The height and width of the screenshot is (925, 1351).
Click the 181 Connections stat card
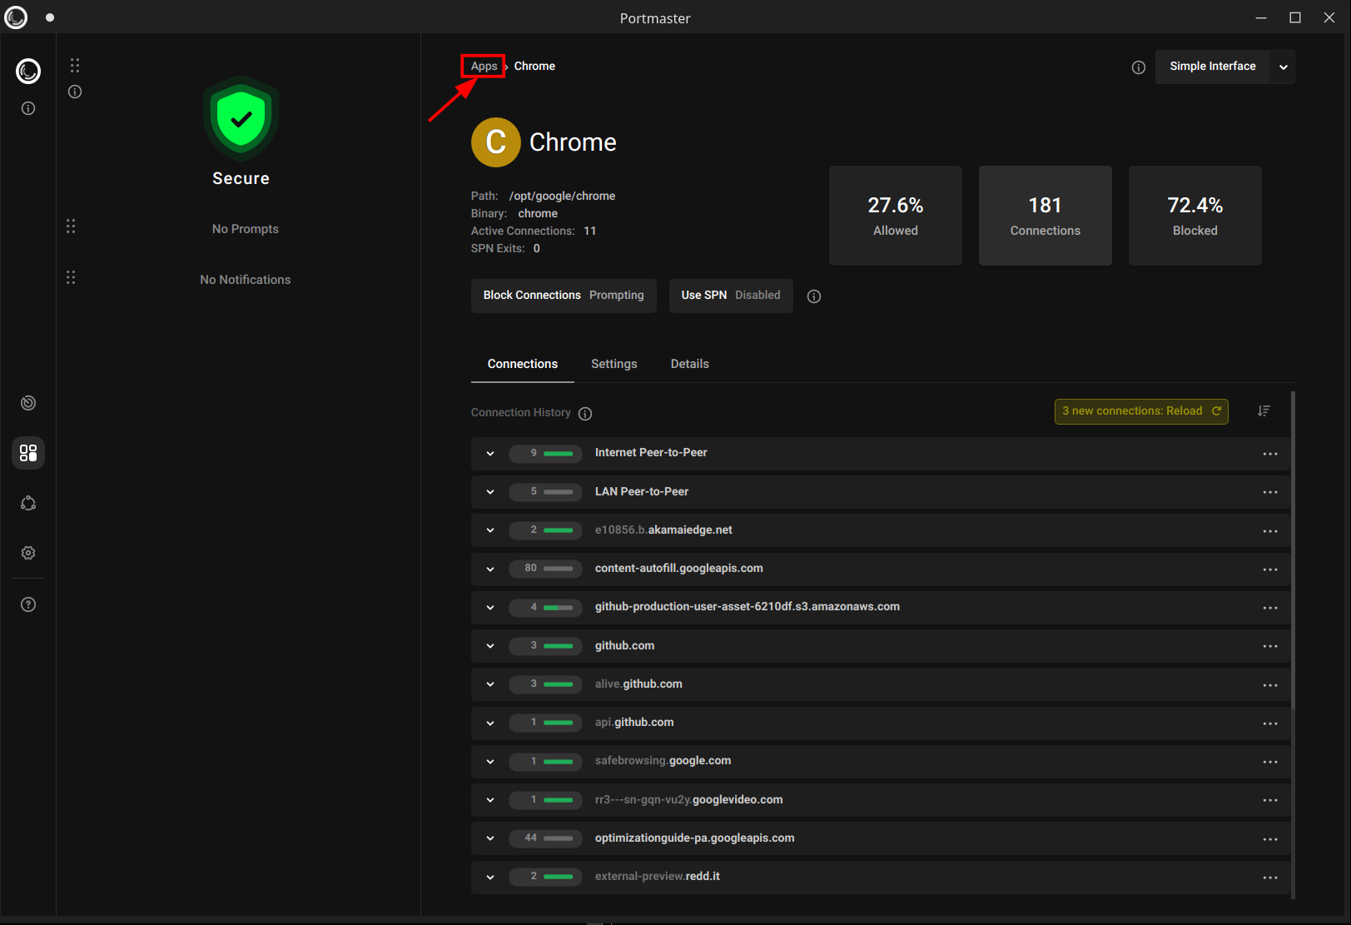tap(1046, 216)
